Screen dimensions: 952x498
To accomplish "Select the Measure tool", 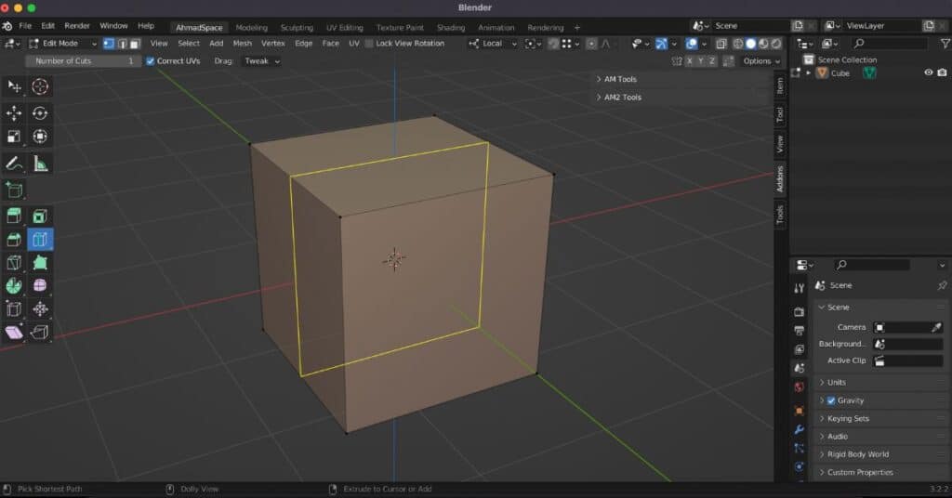I will (40, 164).
